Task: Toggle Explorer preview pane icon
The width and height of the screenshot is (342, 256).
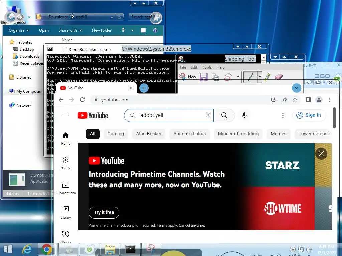Action: coord(143,30)
